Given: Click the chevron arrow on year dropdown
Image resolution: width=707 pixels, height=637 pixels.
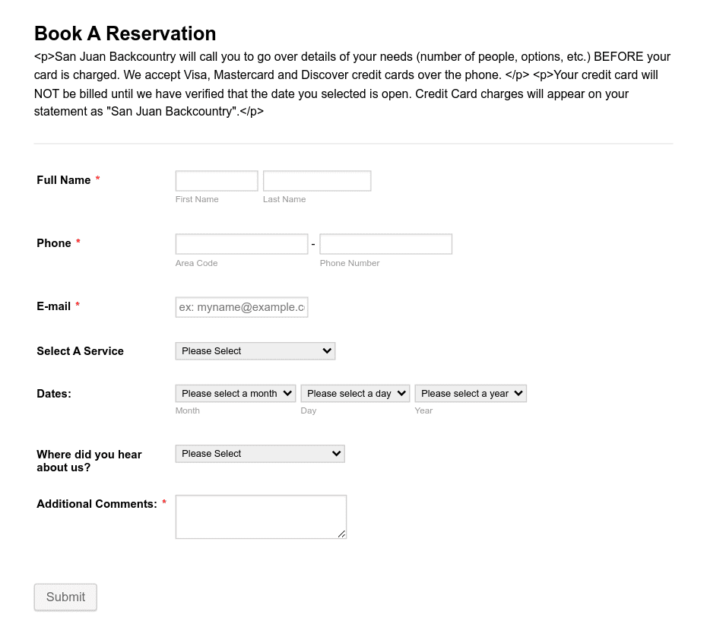Looking at the screenshot, I should [x=518, y=394].
